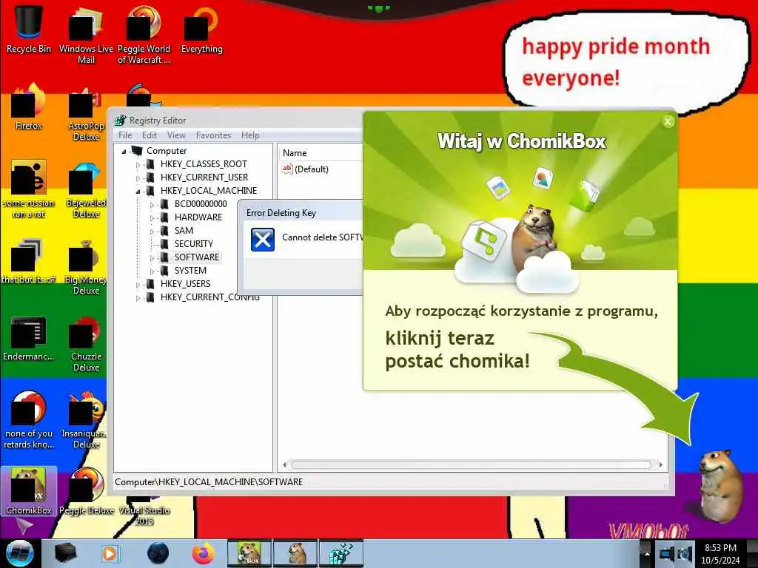Screen dimensions: 758x568
Task: Open the Recycle Bin desktop icon
Action: [x=28, y=29]
